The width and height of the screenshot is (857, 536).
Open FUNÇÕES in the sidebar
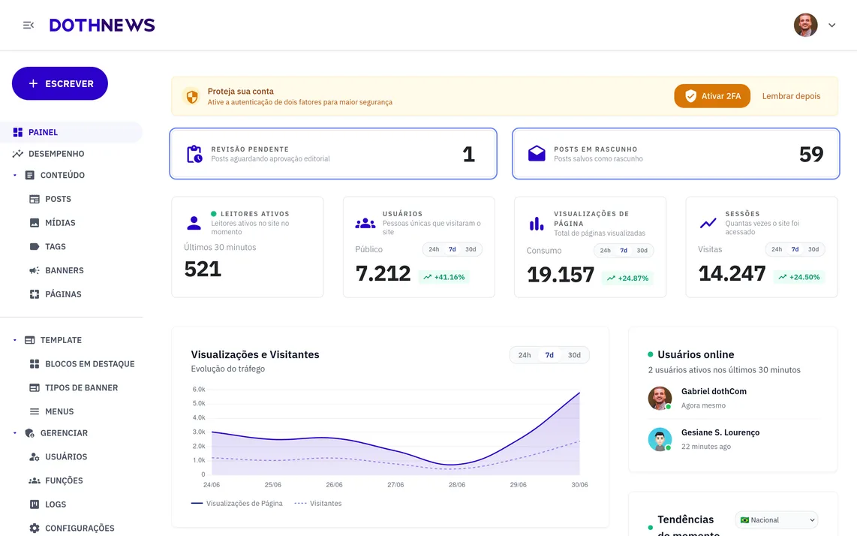(x=64, y=480)
